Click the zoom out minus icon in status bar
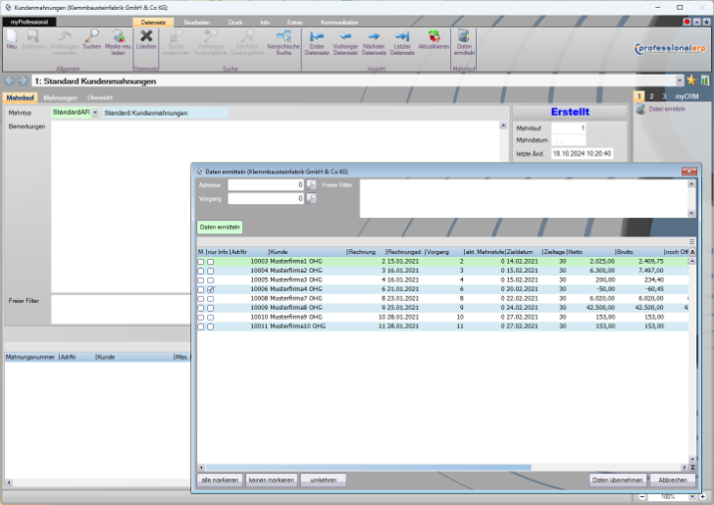Viewport: 714px width, 505px height. coord(641,497)
